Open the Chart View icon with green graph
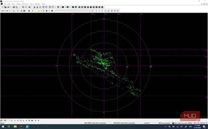 coord(63,7)
